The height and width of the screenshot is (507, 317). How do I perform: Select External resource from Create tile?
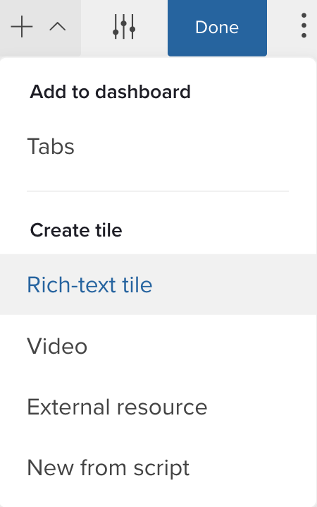click(x=117, y=407)
